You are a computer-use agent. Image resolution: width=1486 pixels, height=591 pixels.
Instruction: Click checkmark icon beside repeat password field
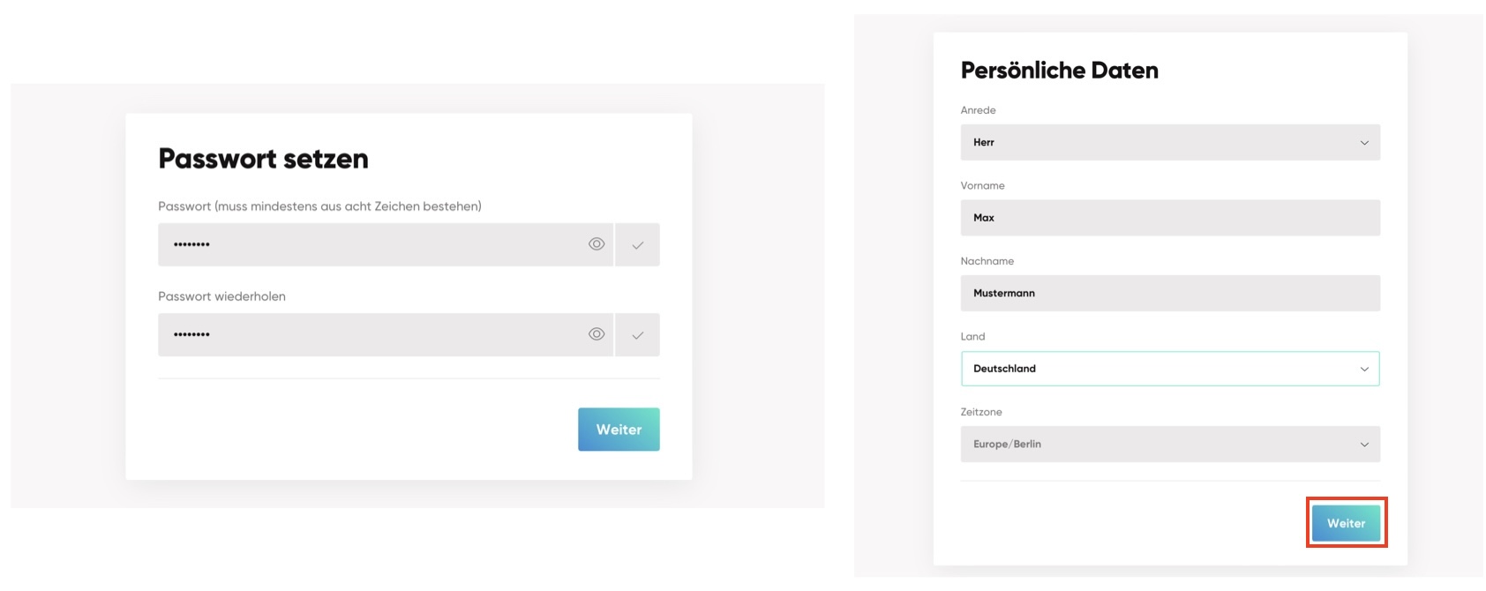click(x=638, y=335)
